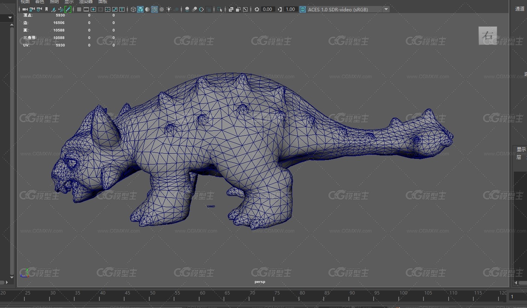The height and width of the screenshot is (308, 527).
Task: Open the 视图 panel menu
Action: coord(25,2)
